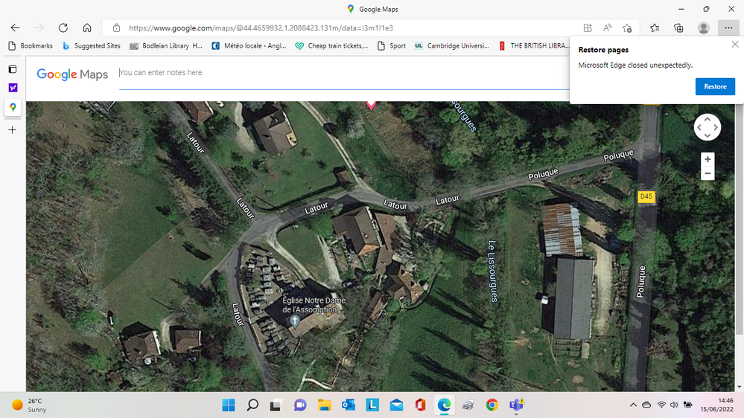Click the Eglise Notre Dame church marker
Viewport: 744px width, 418px height.
[x=295, y=321]
